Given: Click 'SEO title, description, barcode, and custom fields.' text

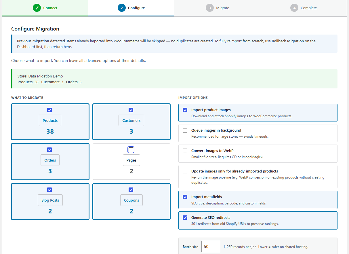Looking at the screenshot, I should (229, 203).
